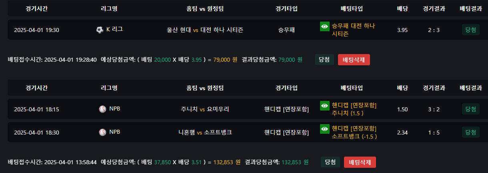The image size is (488, 173).
Task: Click the 당첨 badge in the 니혼햄 row
Action: [x=470, y=132]
